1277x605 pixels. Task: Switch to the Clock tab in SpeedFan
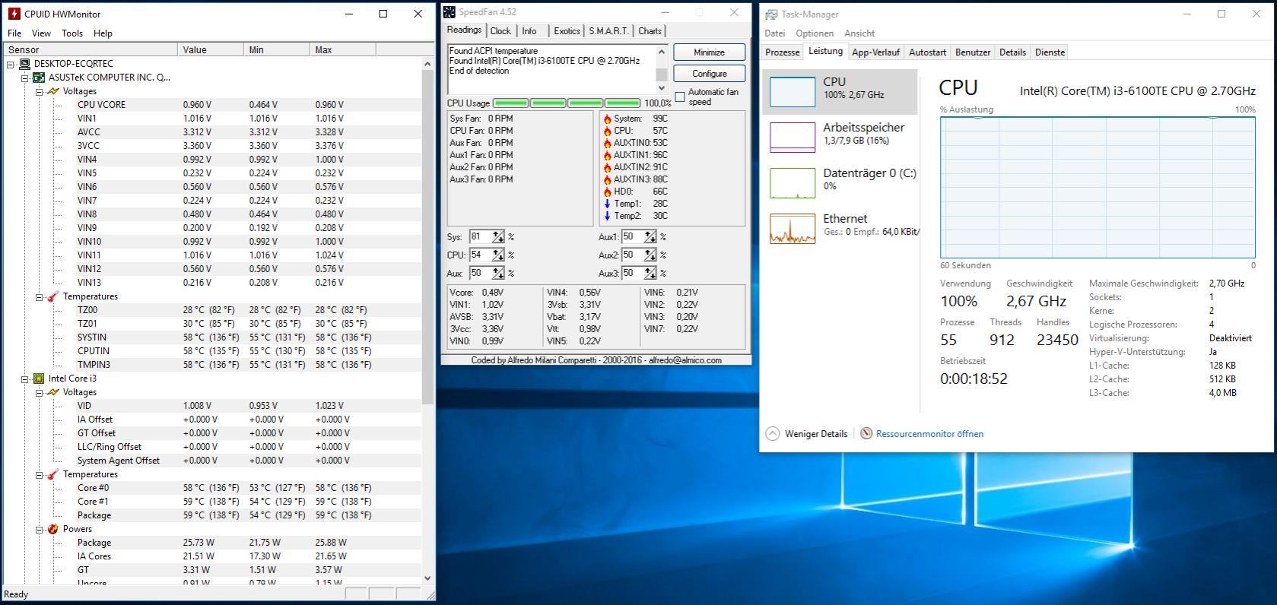pos(500,31)
